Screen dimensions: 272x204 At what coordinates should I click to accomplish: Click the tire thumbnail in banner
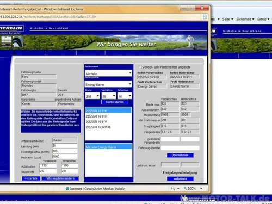pyautogui.click(x=17, y=42)
